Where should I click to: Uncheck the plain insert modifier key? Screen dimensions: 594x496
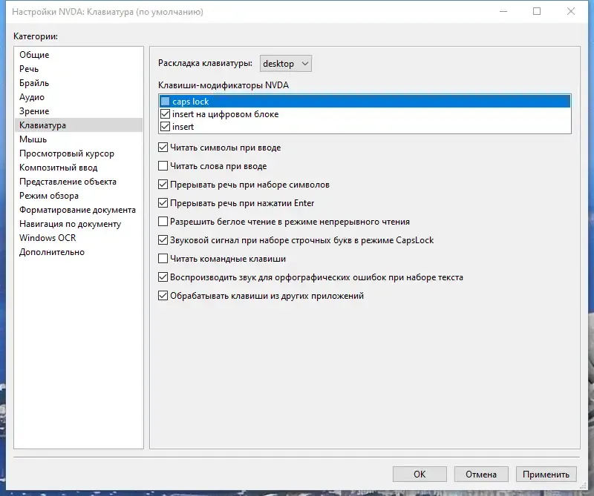pyautogui.click(x=165, y=127)
